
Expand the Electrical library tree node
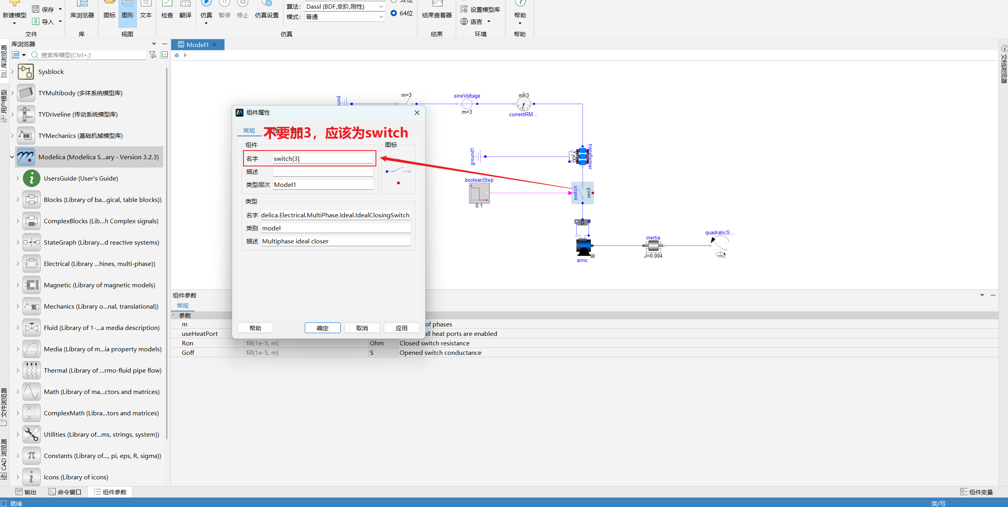[x=18, y=264]
